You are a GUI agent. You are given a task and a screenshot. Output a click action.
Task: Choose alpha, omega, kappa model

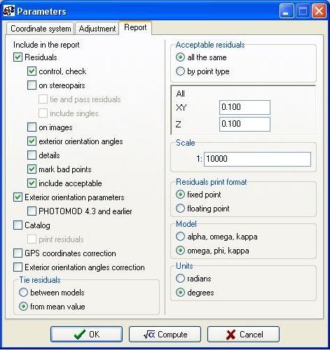(180, 237)
